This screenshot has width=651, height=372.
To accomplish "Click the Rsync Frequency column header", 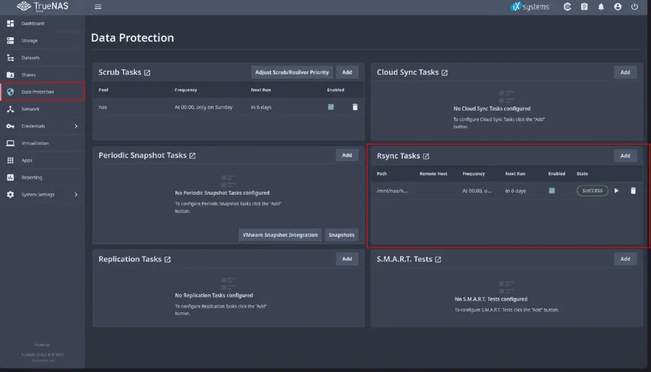I will pos(474,174).
